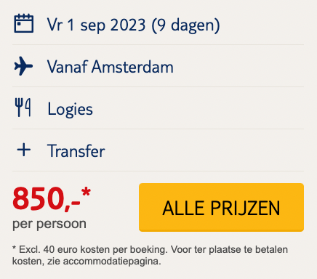Click the word PRIJZEN on yellow button
Viewport: 317px width, 279px height.
click(x=245, y=208)
